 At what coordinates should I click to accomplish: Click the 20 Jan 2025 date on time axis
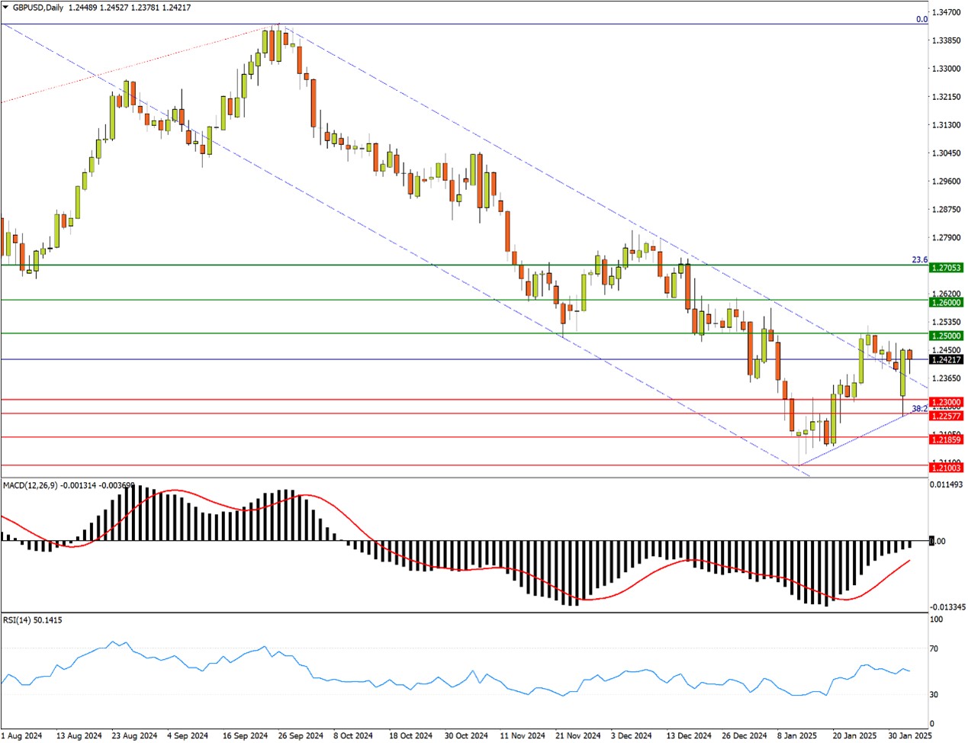click(x=855, y=736)
